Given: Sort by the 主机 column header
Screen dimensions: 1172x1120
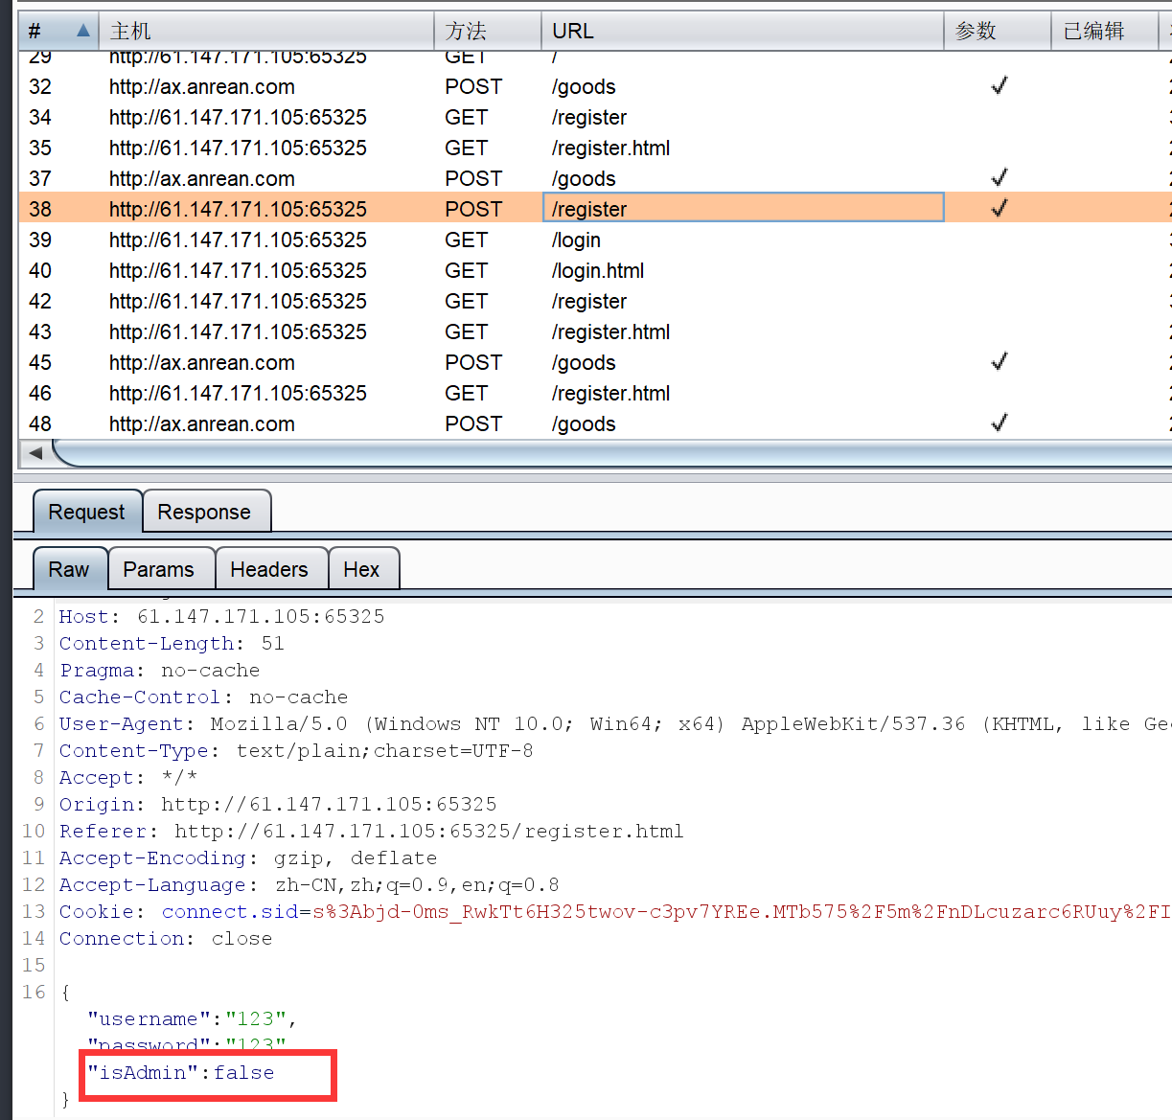Looking at the screenshot, I should pyautogui.click(x=130, y=31).
